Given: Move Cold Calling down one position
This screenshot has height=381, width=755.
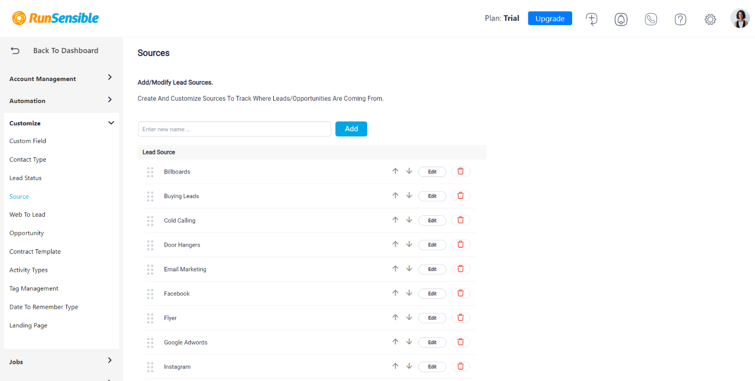Looking at the screenshot, I should pos(409,220).
